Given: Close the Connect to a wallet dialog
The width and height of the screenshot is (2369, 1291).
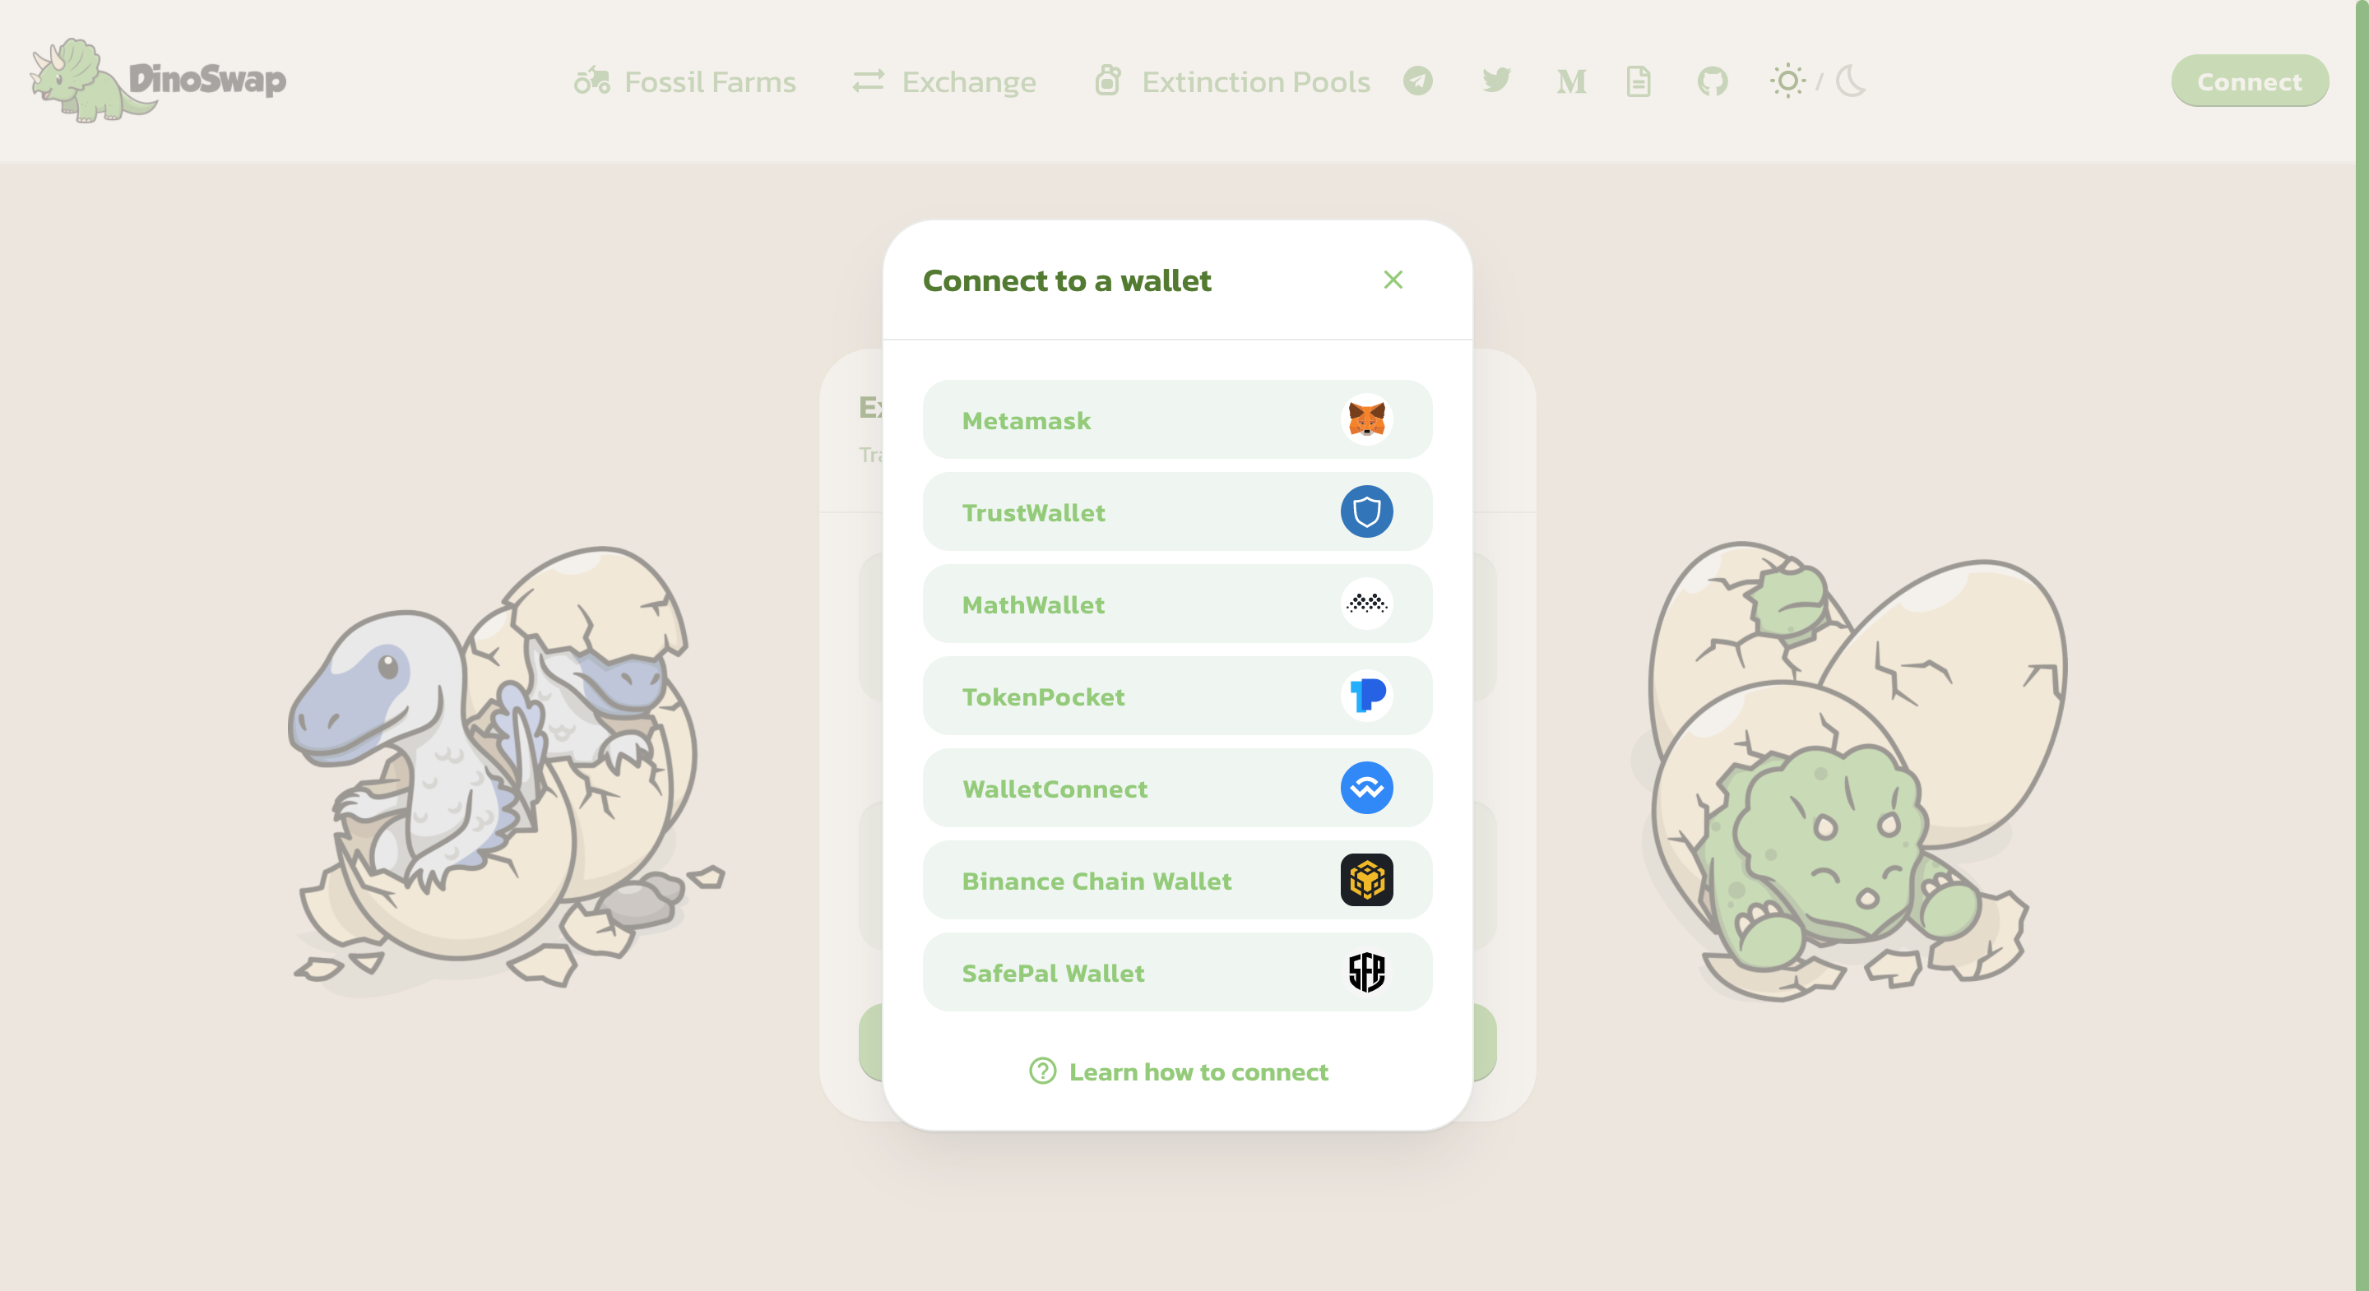Looking at the screenshot, I should point(1393,280).
